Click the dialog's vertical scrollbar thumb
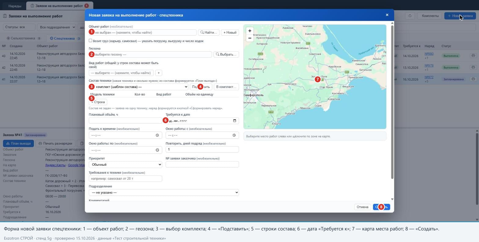The width and height of the screenshot is (479, 242). tap(392, 102)
